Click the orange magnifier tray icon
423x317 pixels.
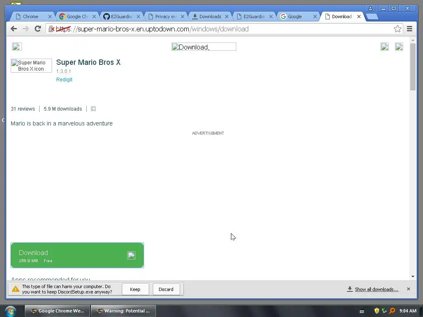[392, 311]
